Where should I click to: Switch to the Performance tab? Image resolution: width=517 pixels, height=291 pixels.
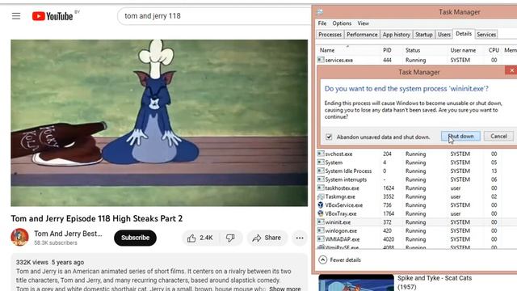(362, 34)
